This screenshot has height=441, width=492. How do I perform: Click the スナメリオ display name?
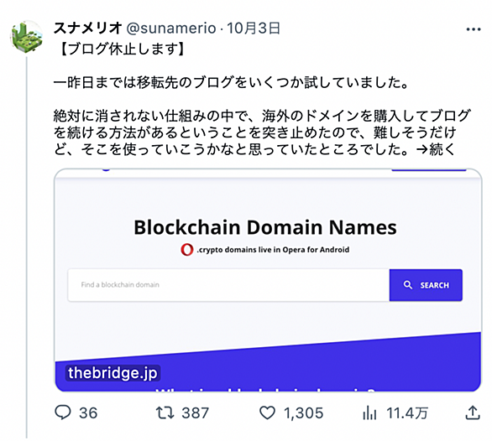click(x=88, y=29)
